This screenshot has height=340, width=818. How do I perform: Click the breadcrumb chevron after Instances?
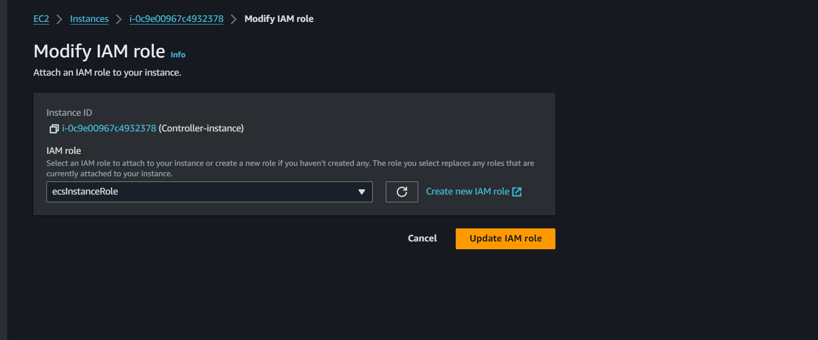119,19
